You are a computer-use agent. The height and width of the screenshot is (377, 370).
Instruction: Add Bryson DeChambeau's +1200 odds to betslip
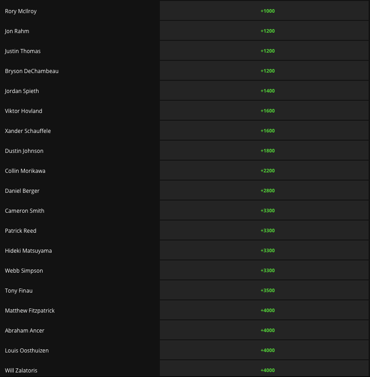point(267,71)
